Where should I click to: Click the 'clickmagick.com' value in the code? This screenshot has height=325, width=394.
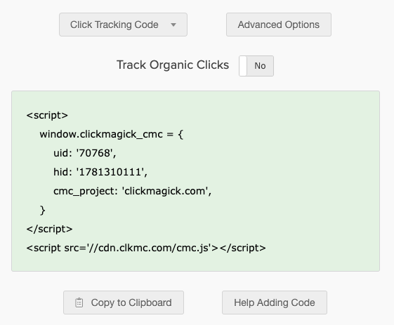tap(167, 191)
